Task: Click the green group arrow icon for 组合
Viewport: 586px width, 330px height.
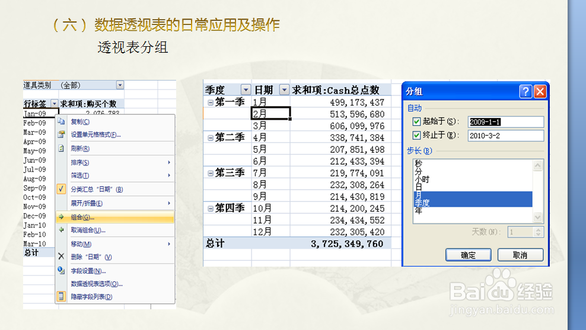Action: tap(61, 217)
